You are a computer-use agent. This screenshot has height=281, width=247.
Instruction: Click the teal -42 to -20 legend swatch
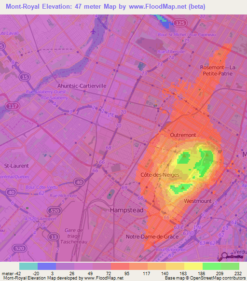coord(28,266)
